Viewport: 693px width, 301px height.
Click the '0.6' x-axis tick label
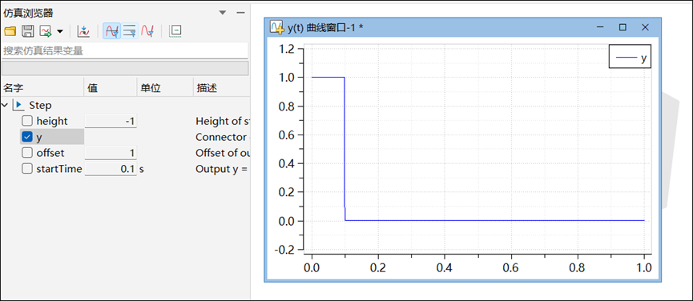click(511, 267)
